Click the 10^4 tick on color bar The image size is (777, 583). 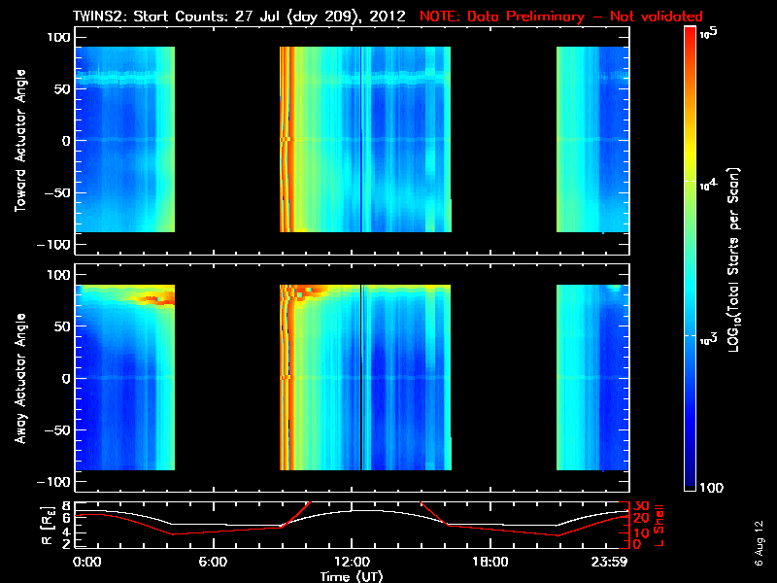[x=708, y=185]
